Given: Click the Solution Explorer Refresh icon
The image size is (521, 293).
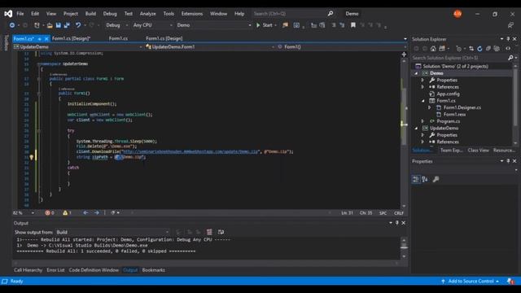Looking at the screenshot, I should [x=479, y=49].
